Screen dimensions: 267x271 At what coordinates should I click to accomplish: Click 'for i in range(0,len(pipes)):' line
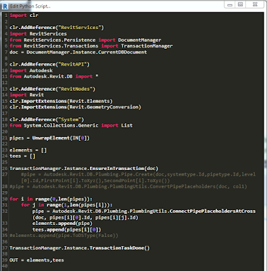point(51,199)
